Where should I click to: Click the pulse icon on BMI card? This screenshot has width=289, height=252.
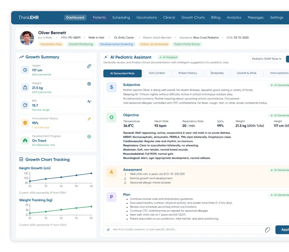pos(89,102)
